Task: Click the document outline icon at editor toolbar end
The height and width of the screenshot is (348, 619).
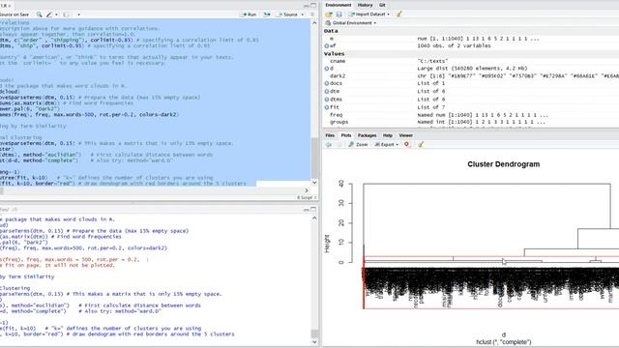Action: 312,14
